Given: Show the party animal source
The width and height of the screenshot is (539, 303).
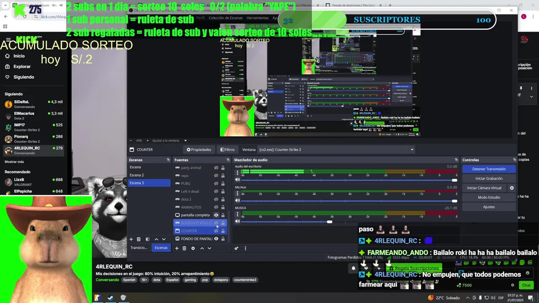Looking at the screenshot, I should pos(216,167).
